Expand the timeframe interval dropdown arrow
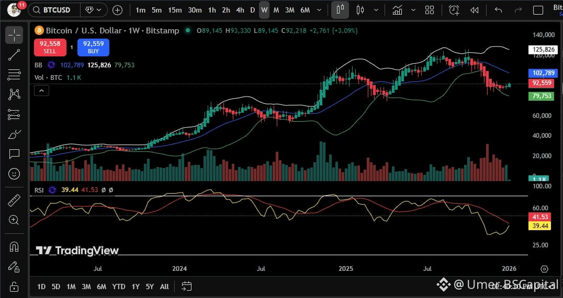Image resolution: width=563 pixels, height=298 pixels. pyautogui.click(x=319, y=10)
